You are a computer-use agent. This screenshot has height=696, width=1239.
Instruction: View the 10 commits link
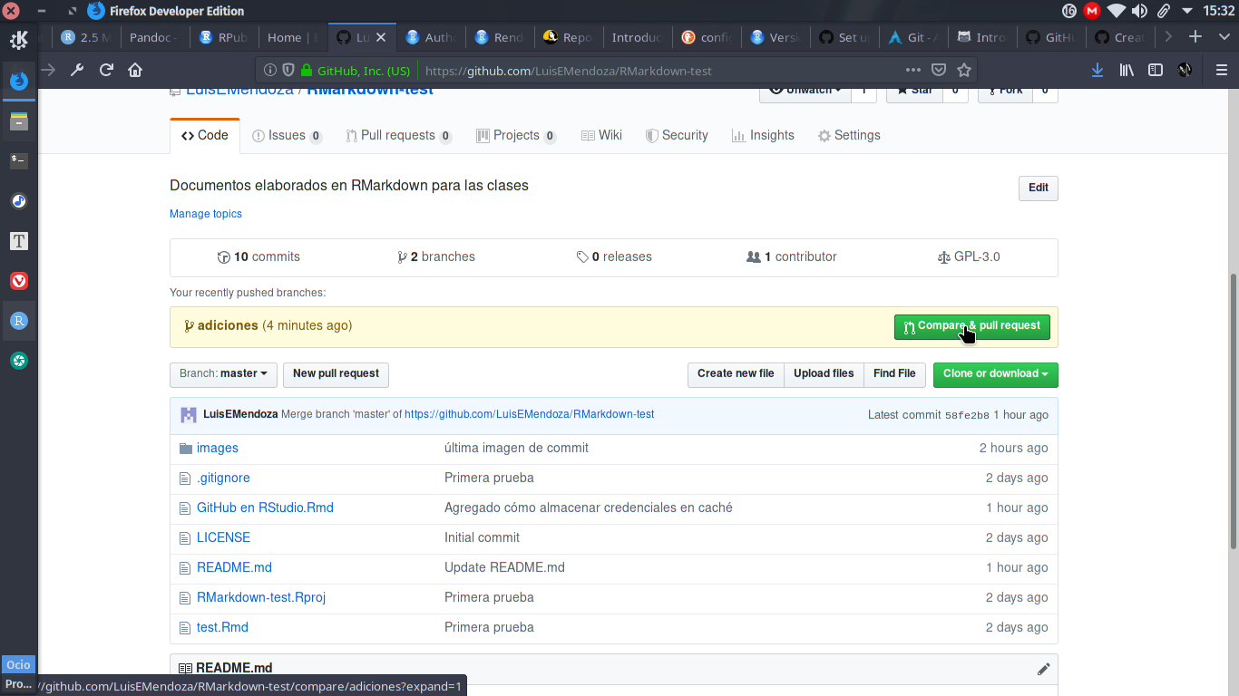pos(259,256)
